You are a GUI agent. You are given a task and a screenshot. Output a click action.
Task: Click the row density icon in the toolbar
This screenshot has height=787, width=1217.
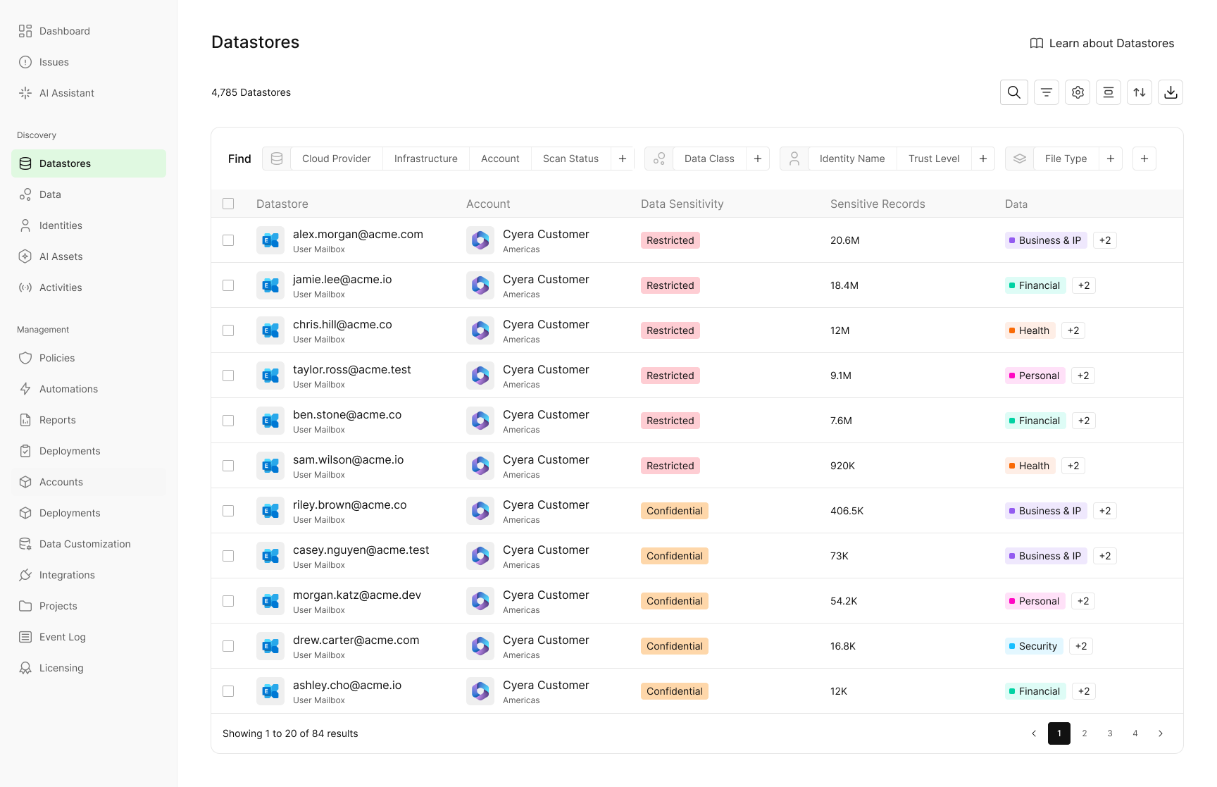point(1108,92)
